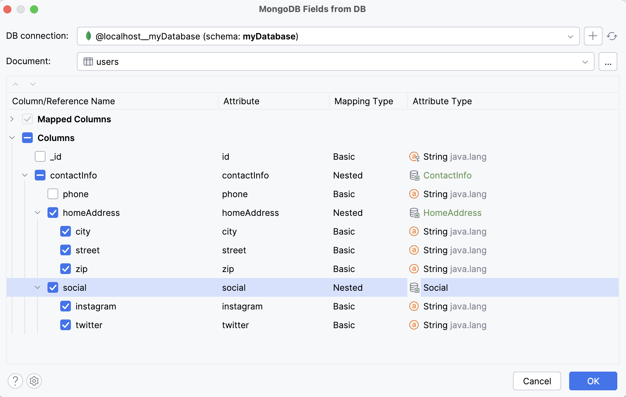Screen dimensions: 626x397
Task: Move the selected row up with the arrow icon
Action: click(15, 84)
